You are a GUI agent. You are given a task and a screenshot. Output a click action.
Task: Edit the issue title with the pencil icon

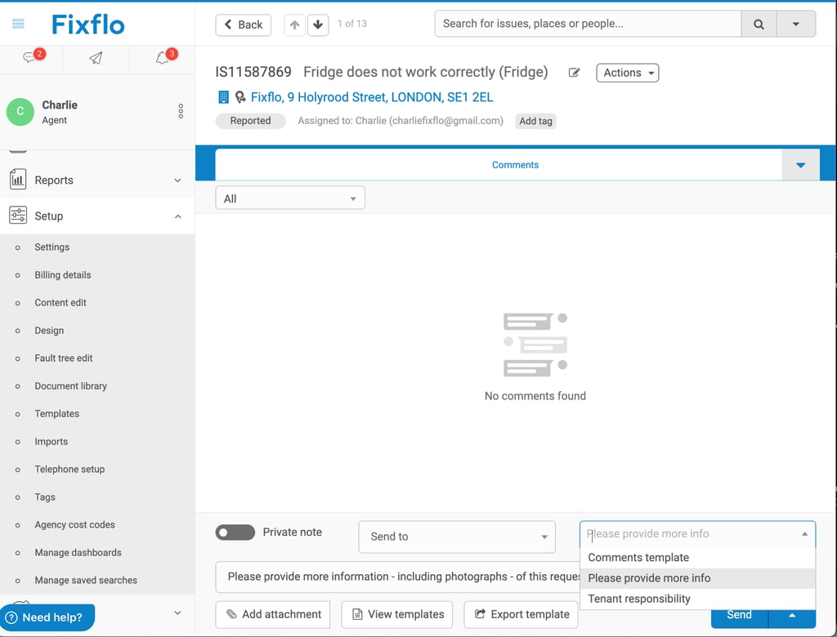[x=574, y=73]
